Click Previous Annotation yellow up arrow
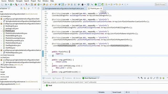The image size is (168, 94). point(111,4)
